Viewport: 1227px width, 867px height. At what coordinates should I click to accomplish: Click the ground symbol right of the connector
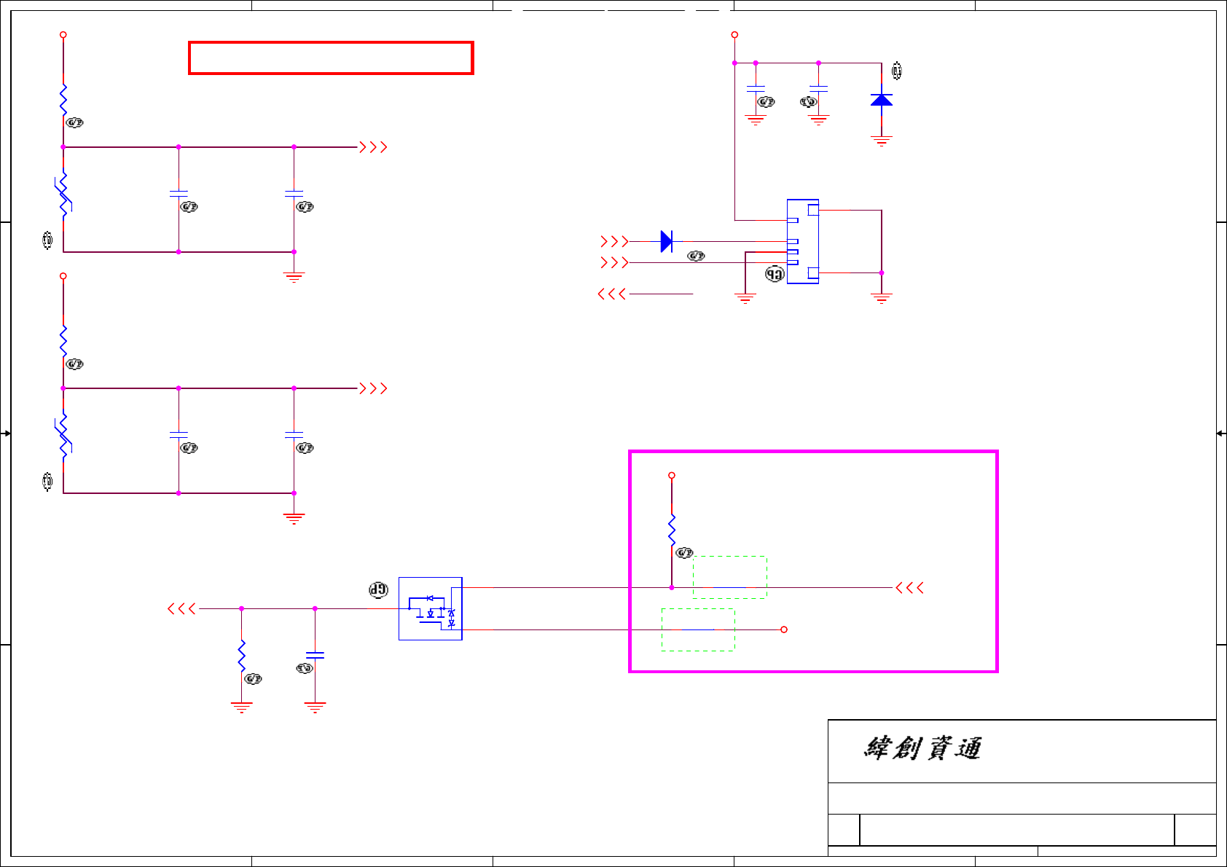[882, 299]
